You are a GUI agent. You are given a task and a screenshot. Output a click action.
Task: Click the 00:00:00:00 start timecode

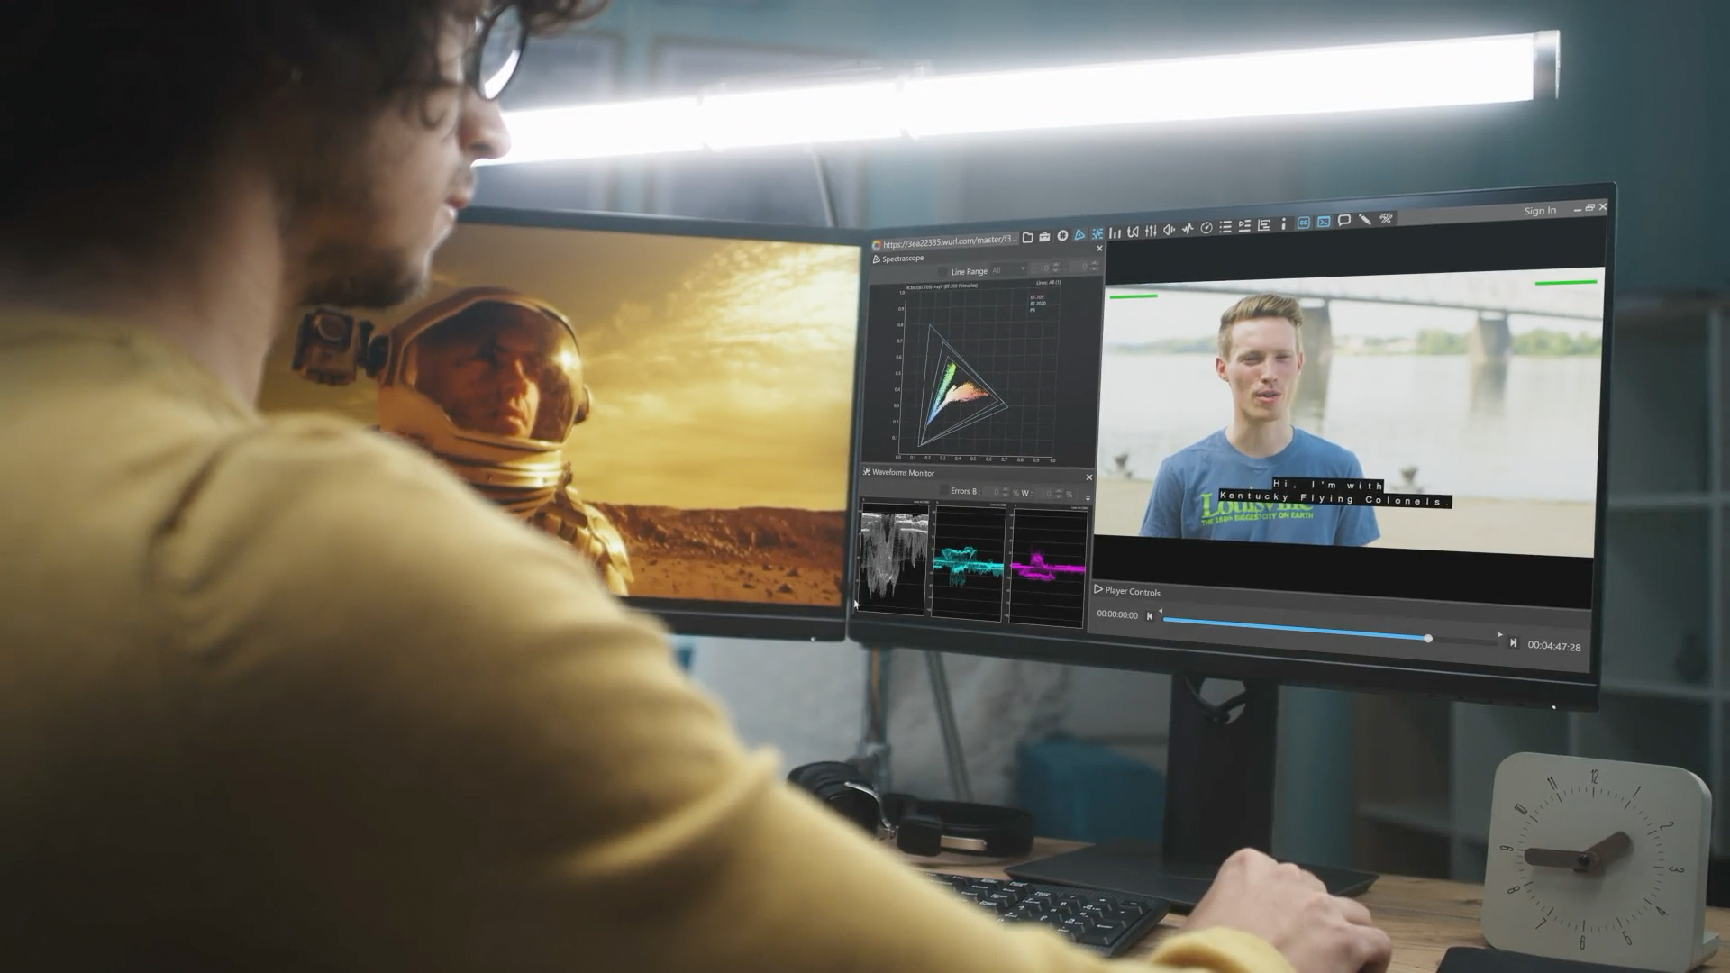(1117, 614)
